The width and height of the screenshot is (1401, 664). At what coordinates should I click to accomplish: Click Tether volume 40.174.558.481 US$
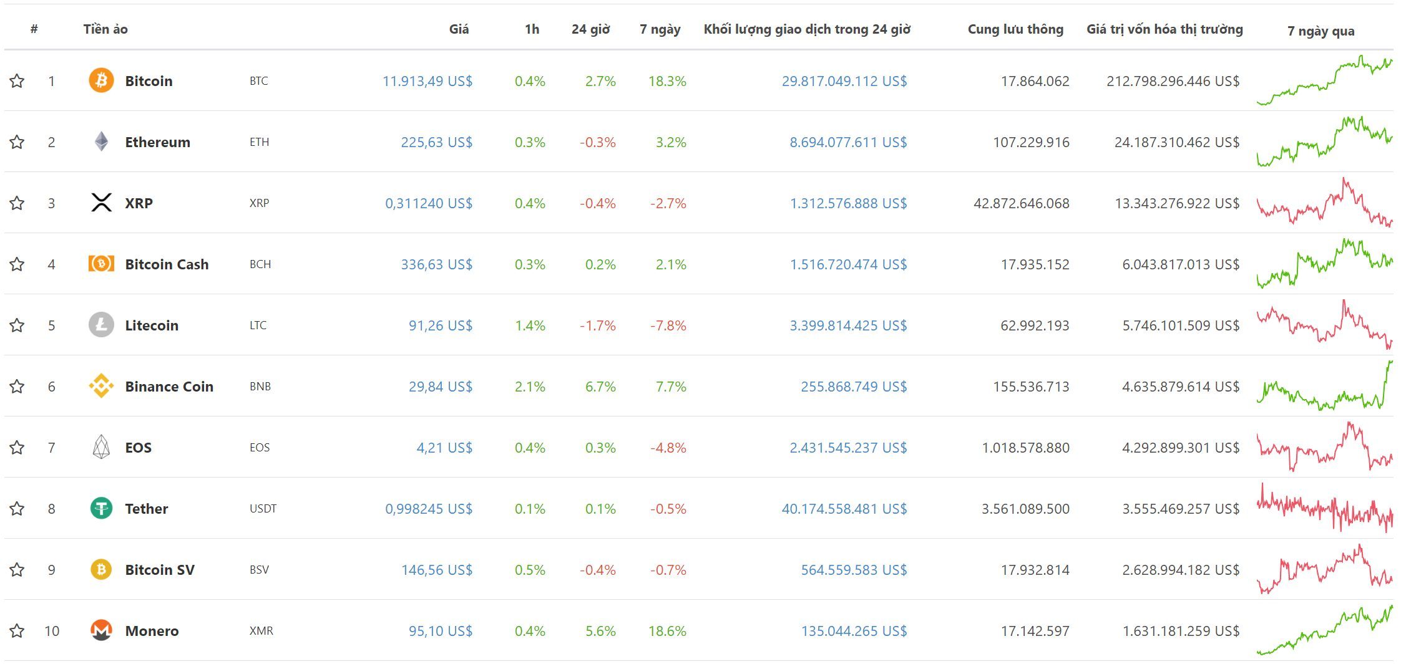pos(844,508)
